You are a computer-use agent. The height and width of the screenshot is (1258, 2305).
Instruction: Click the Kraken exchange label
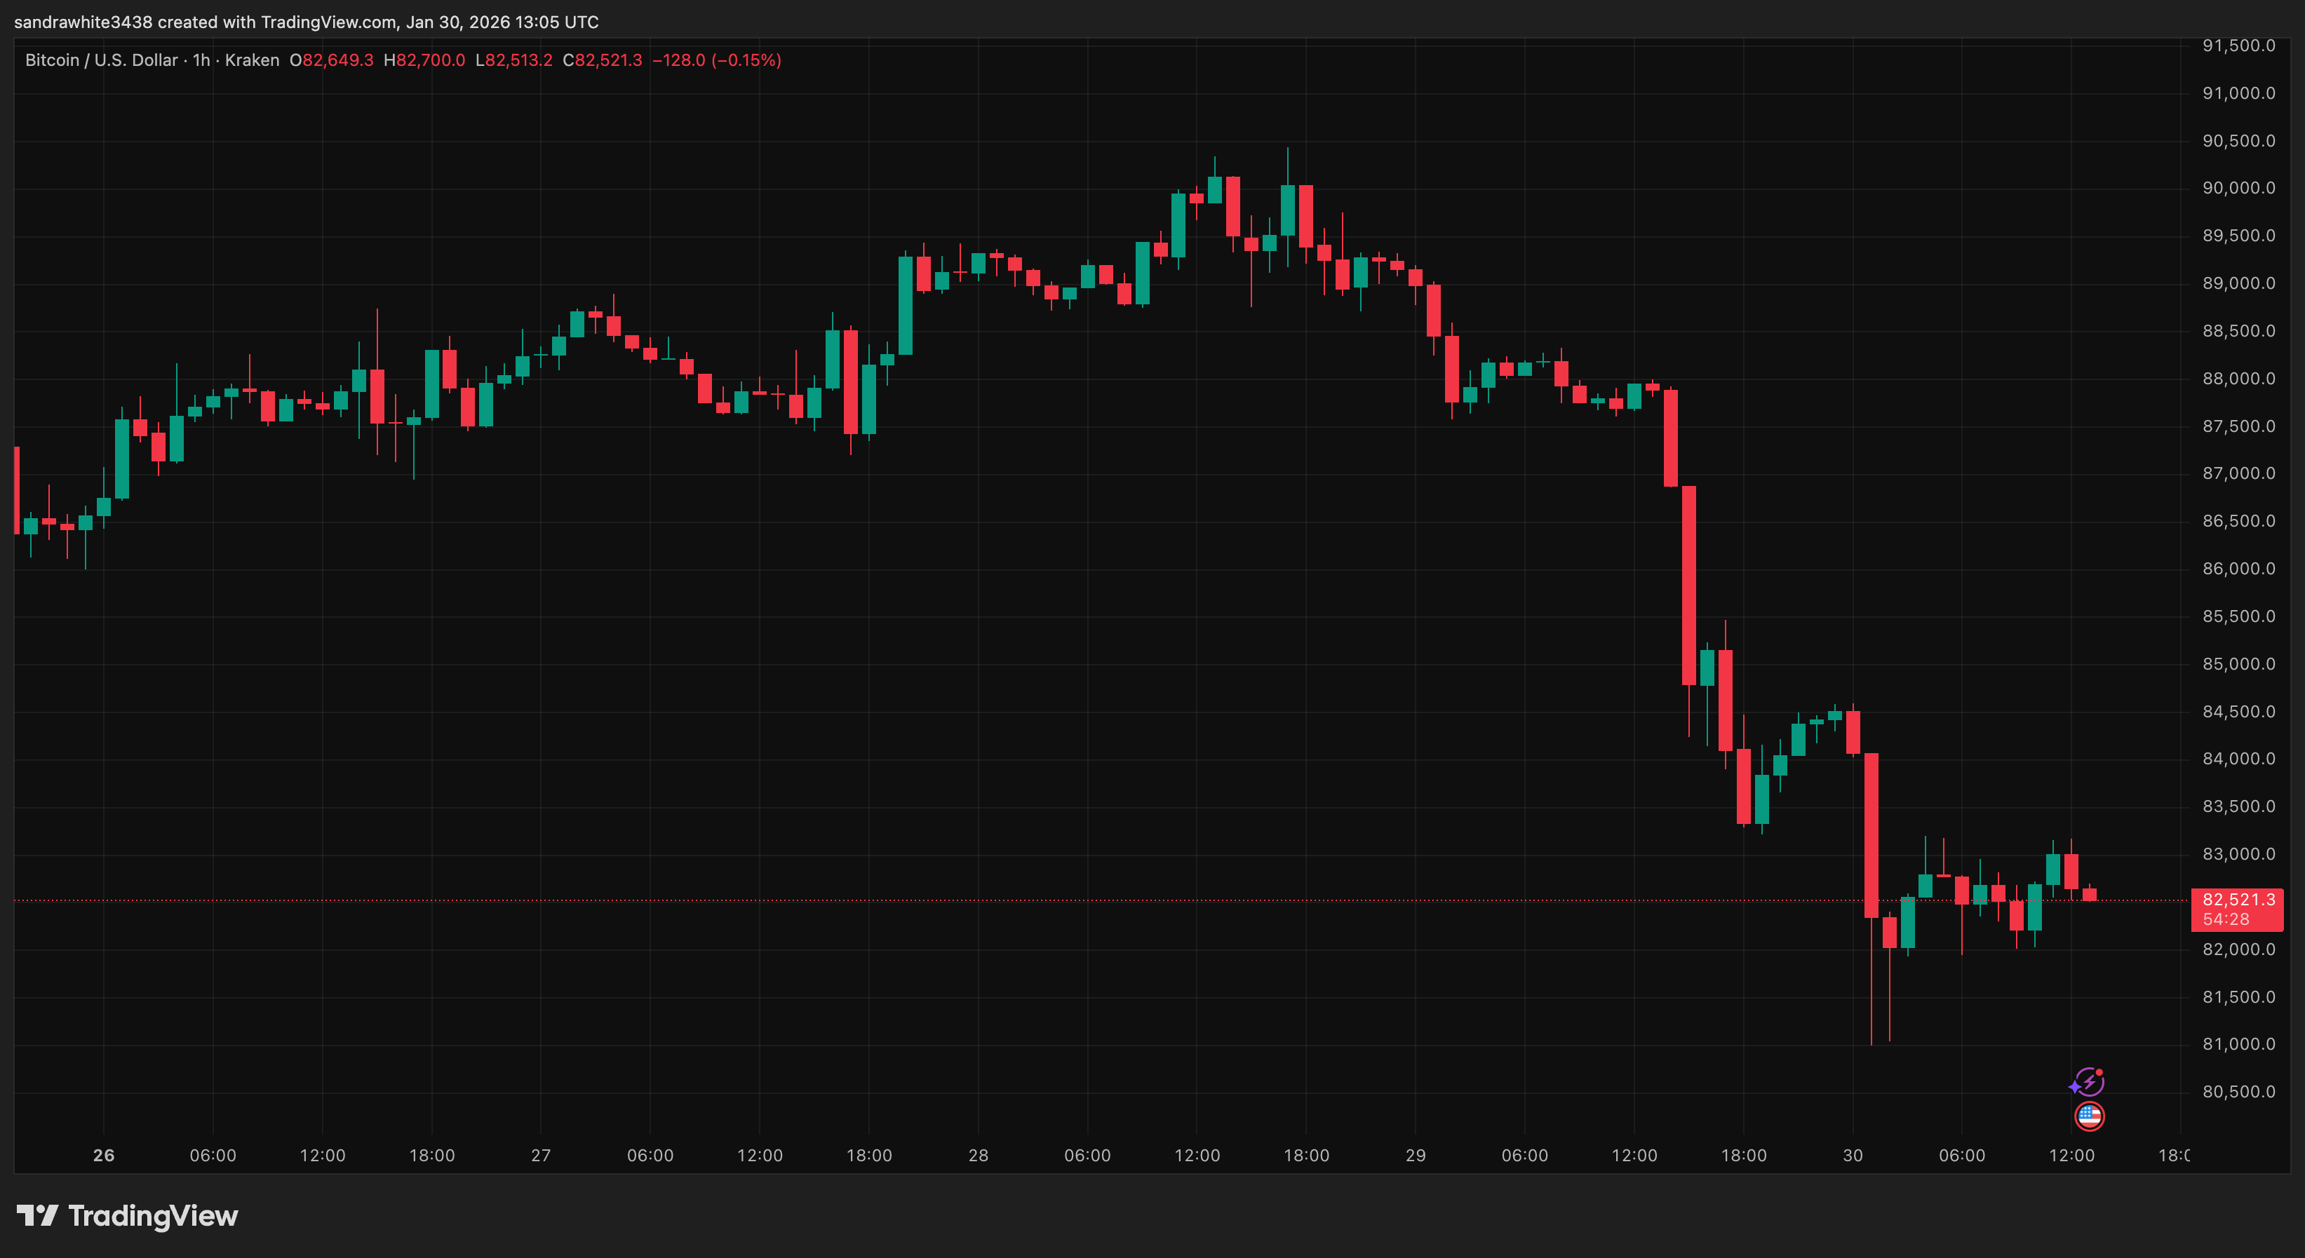[251, 60]
